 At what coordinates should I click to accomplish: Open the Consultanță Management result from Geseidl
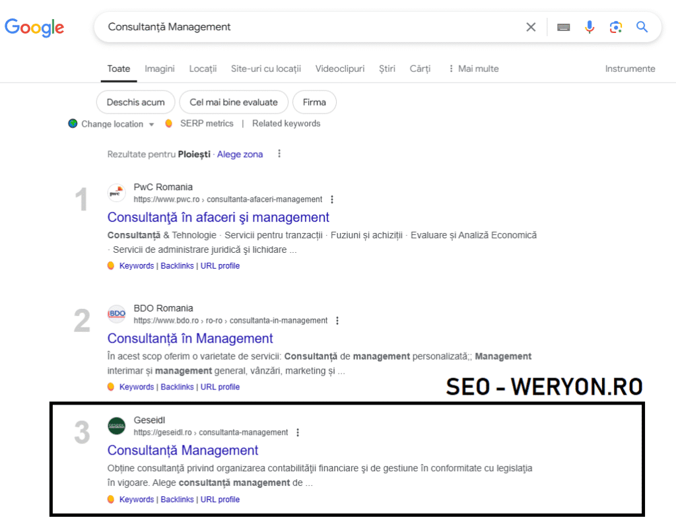click(x=183, y=450)
